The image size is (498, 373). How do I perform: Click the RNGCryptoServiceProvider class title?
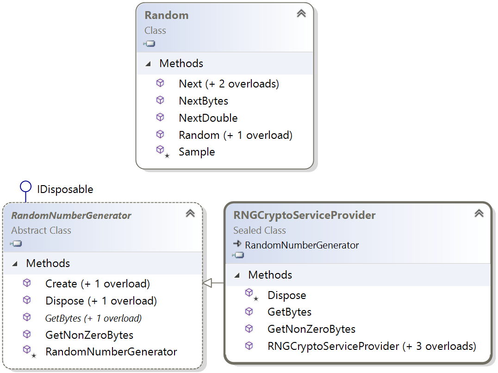pos(304,215)
